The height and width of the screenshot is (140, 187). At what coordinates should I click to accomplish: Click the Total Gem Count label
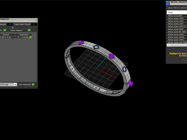point(22,24)
